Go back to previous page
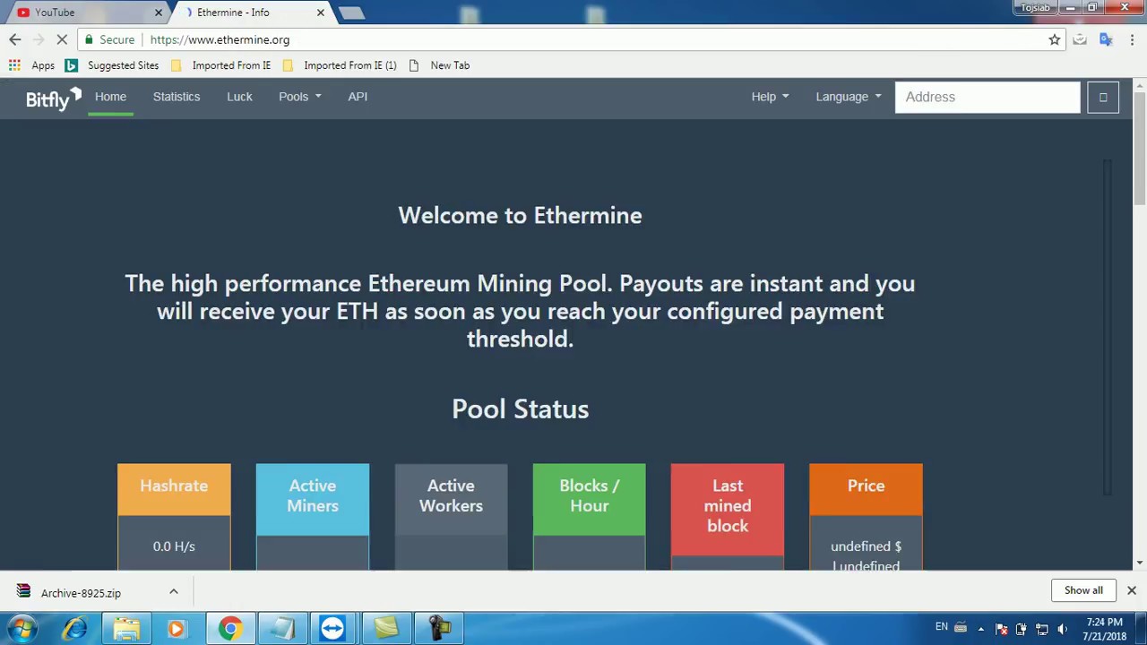1147x645 pixels. (15, 39)
